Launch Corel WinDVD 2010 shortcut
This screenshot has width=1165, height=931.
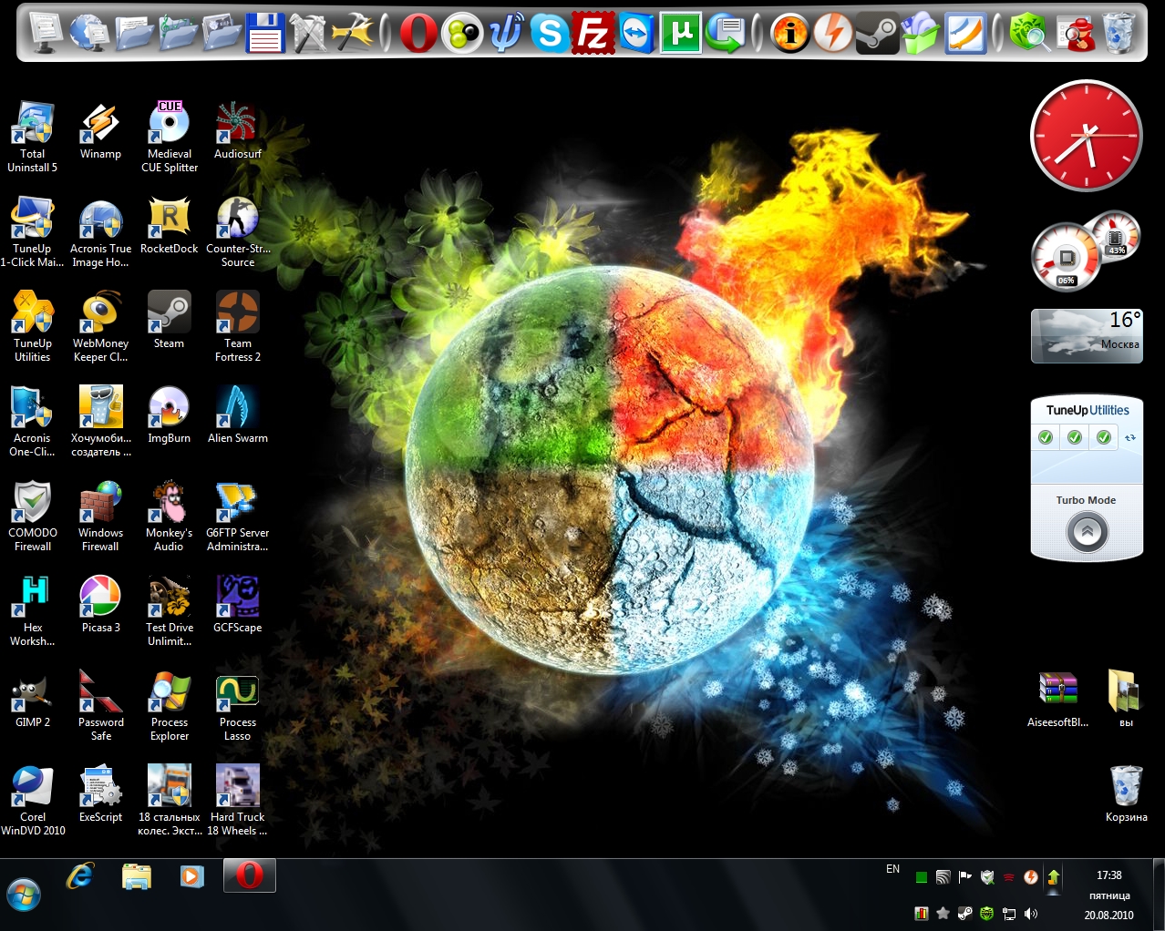point(33,801)
